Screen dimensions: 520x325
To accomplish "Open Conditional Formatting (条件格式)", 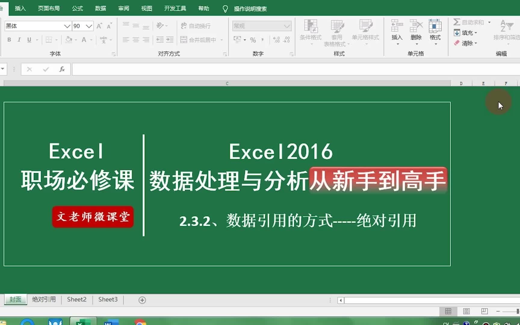I will 311,32.
